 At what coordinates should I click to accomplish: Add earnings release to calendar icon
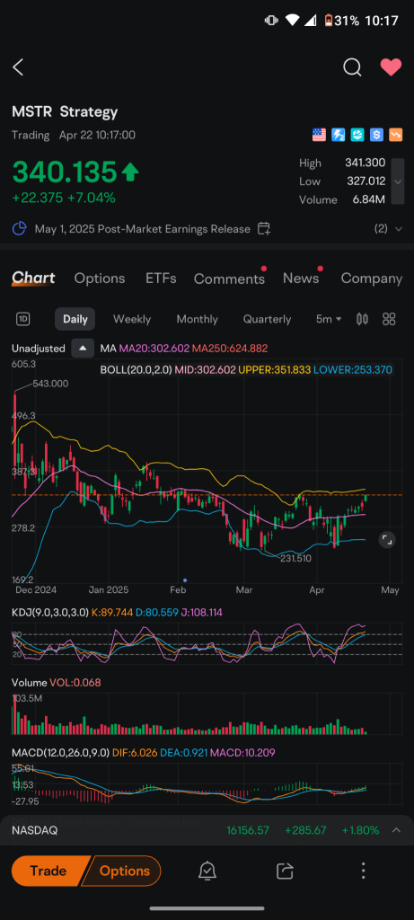(x=264, y=229)
